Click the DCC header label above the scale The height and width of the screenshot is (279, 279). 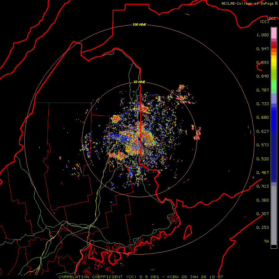272,19
